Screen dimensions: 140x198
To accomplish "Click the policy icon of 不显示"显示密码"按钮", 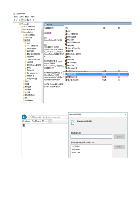I will [66, 80].
